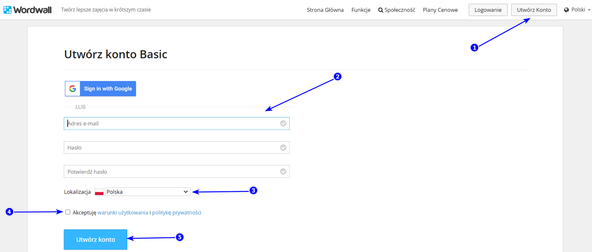592x252 pixels.
Task: Open the warunki użytkowania link
Action: click(x=123, y=213)
